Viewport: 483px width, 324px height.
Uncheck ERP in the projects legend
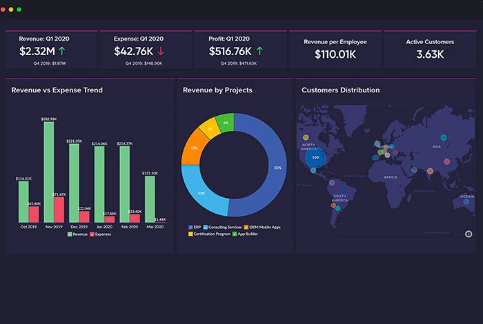tap(190, 227)
